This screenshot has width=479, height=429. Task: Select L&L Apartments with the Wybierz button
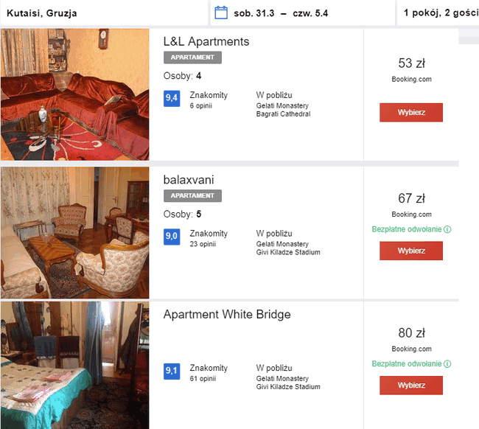411,113
